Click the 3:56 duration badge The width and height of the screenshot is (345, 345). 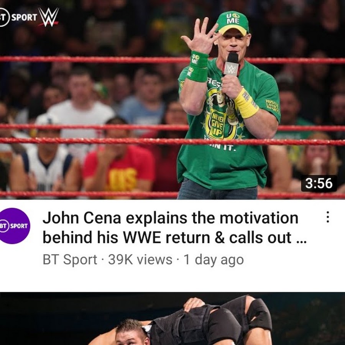tap(319, 183)
